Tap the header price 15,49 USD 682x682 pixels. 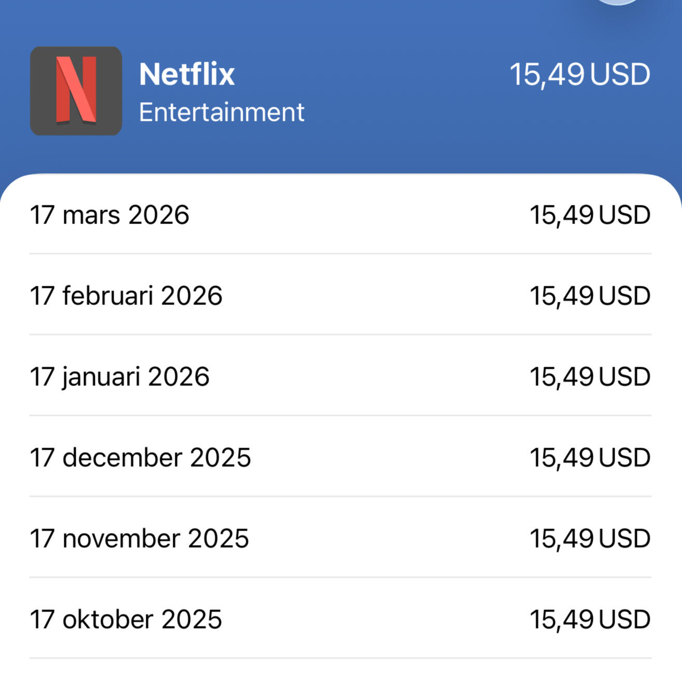click(x=579, y=74)
